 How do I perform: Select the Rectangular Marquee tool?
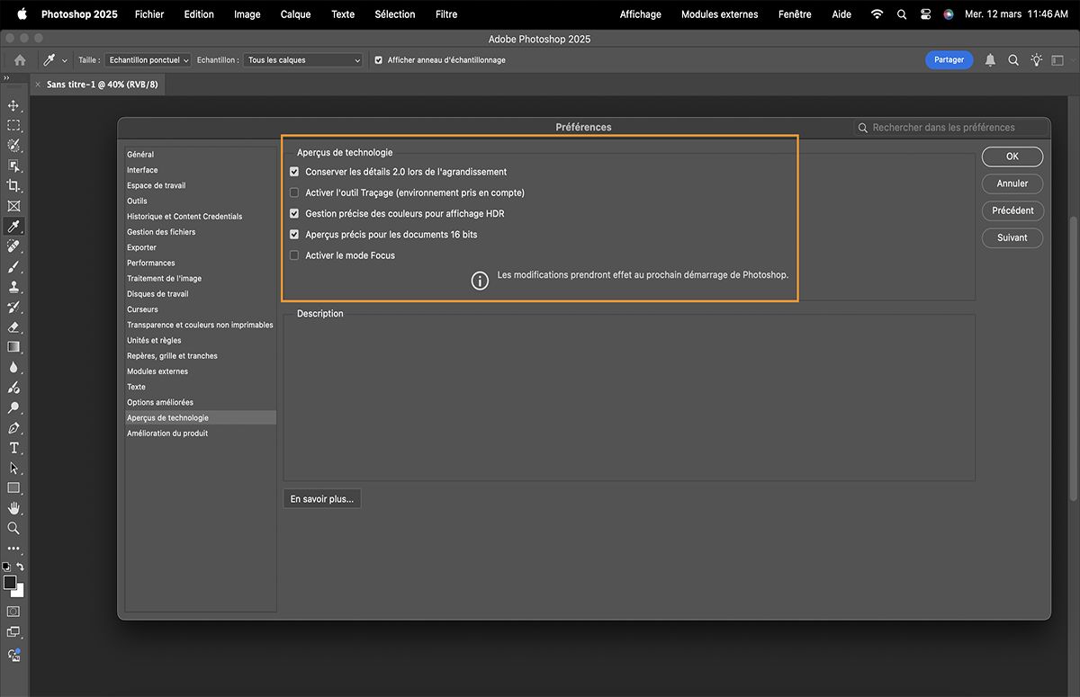click(x=13, y=125)
